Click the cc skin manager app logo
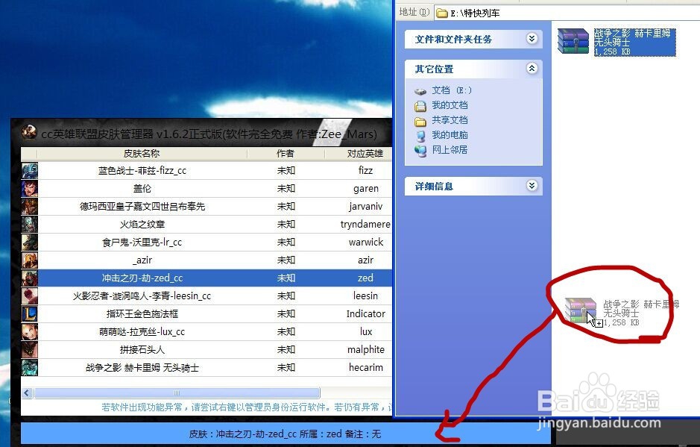 tap(29, 132)
